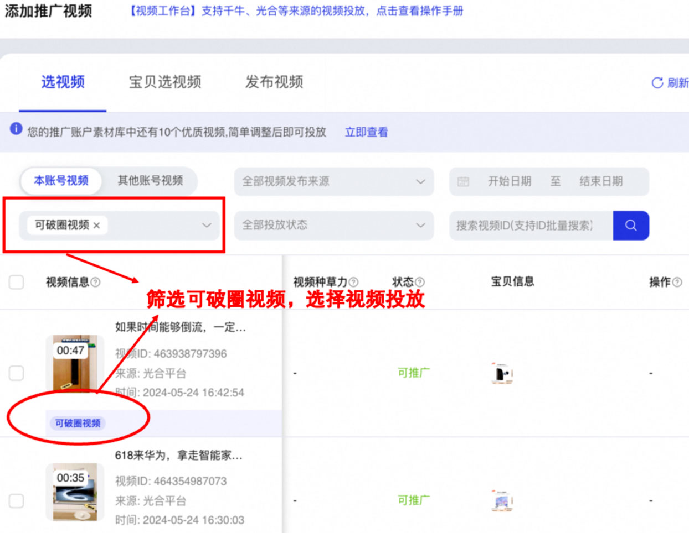
Task: Click the help icon next to 状态
Action: tap(420, 283)
